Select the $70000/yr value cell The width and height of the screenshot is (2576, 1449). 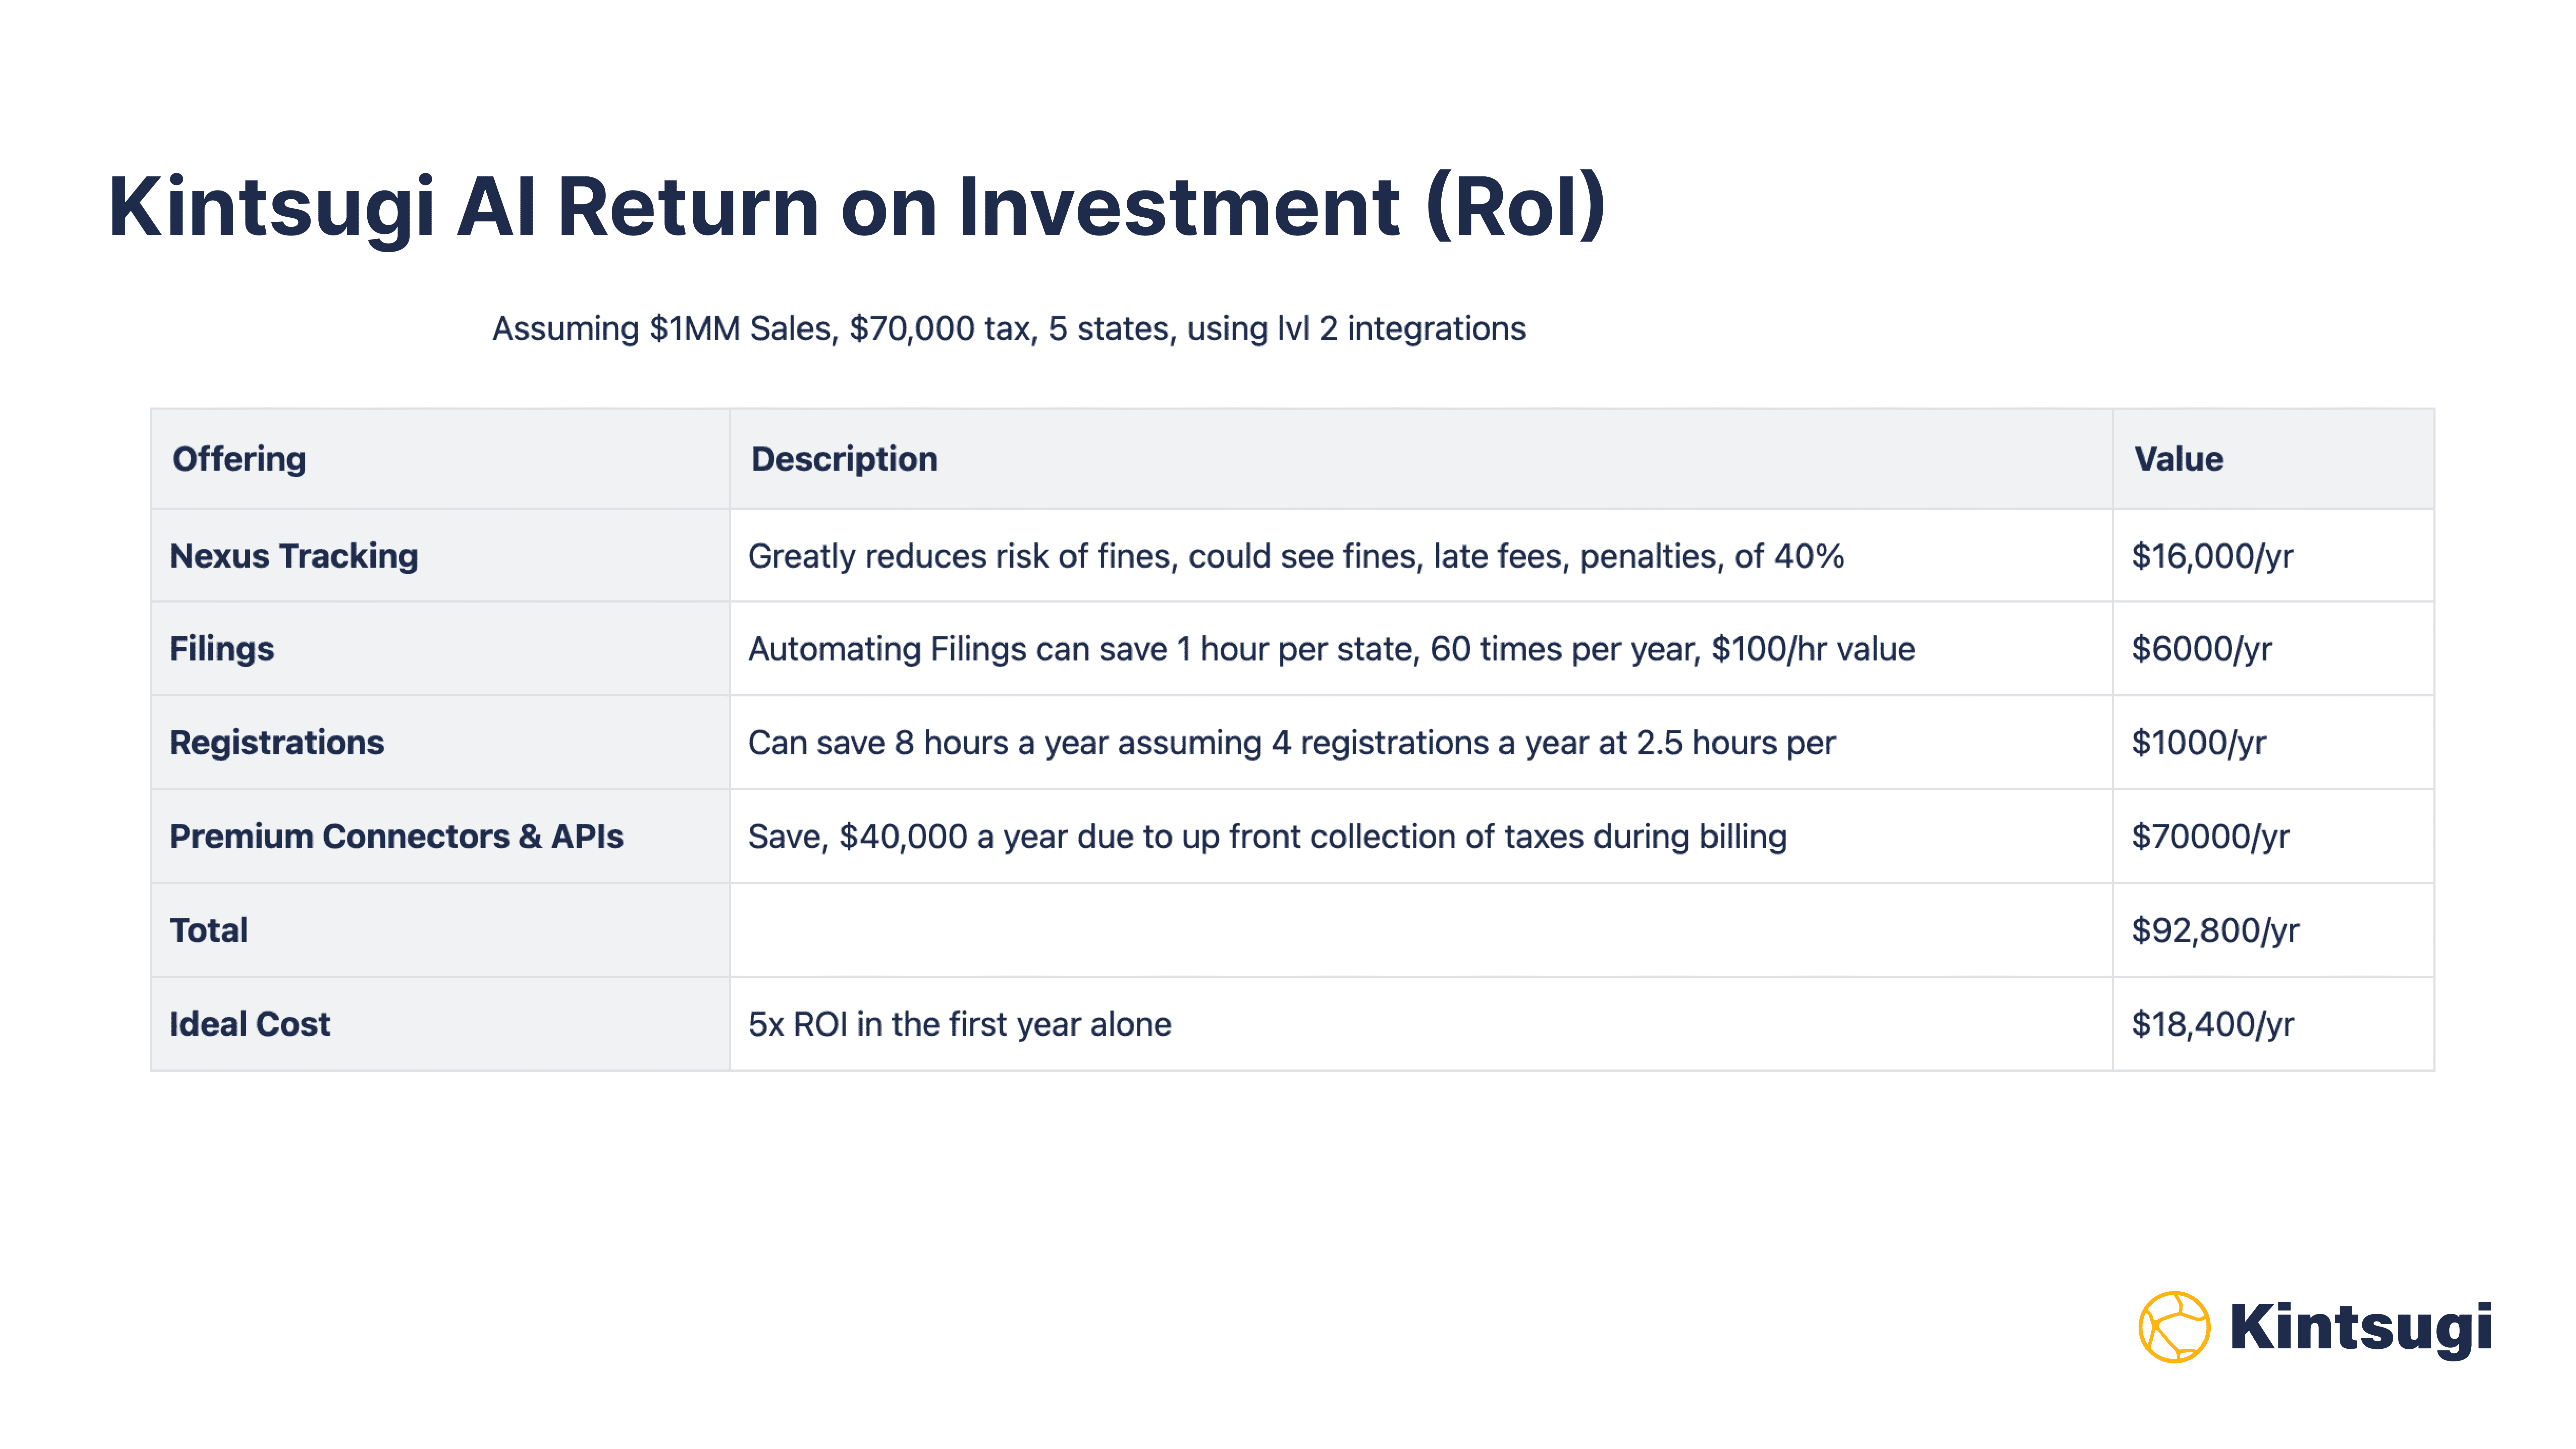tap(2210, 836)
